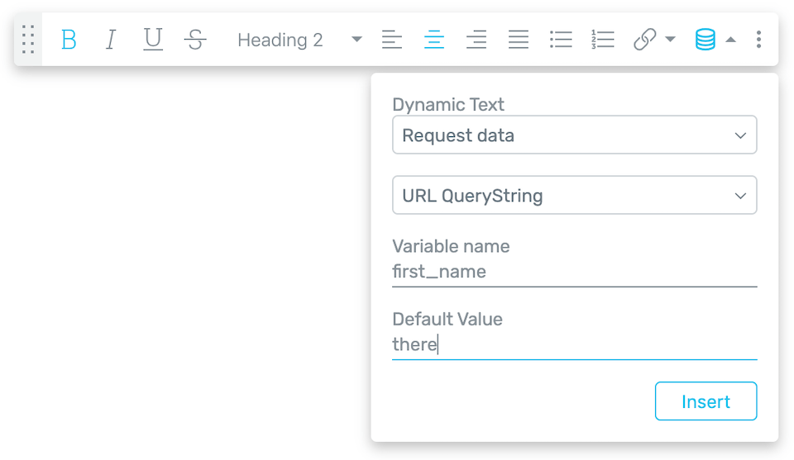Toggle underline formatting
This screenshot has height=460, width=794.
pos(153,40)
